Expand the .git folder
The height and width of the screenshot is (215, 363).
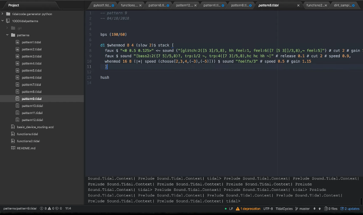coord(8,28)
